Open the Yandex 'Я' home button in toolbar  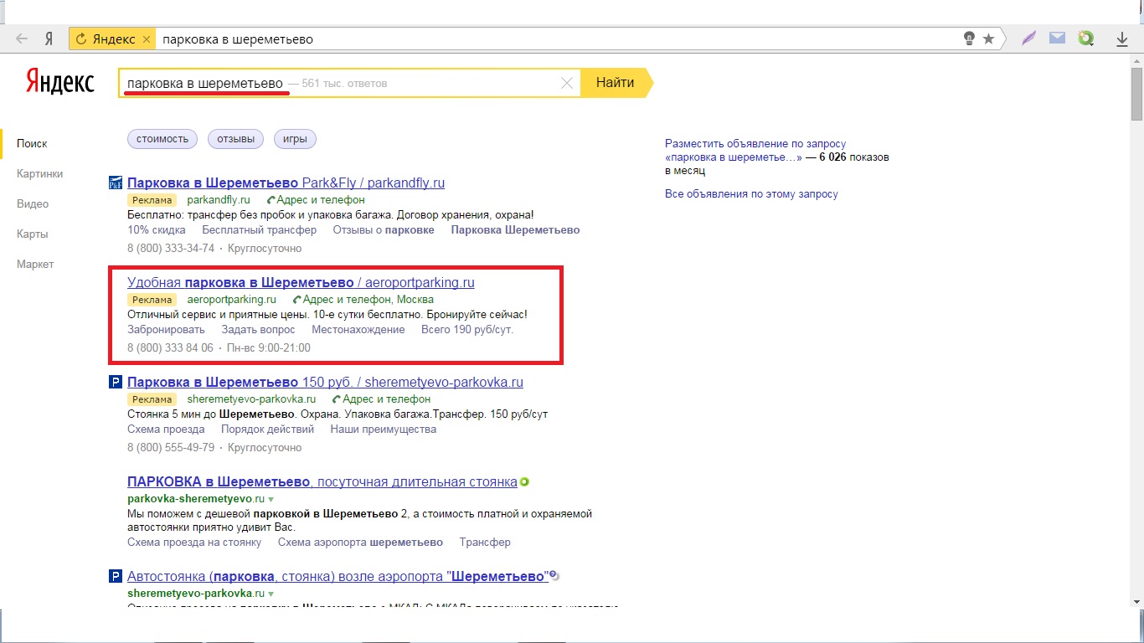click(49, 39)
